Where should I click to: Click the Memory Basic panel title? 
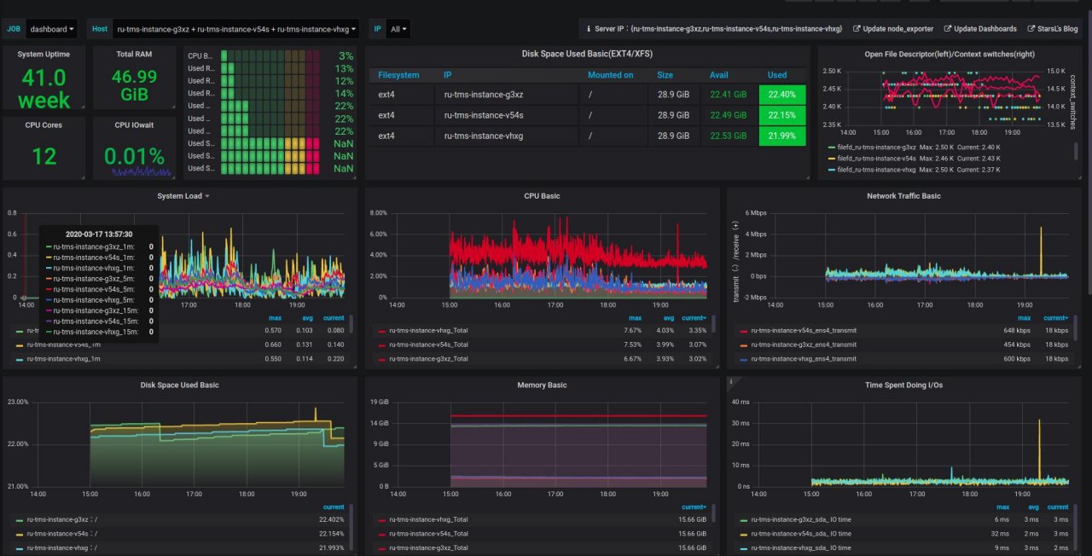tap(541, 385)
